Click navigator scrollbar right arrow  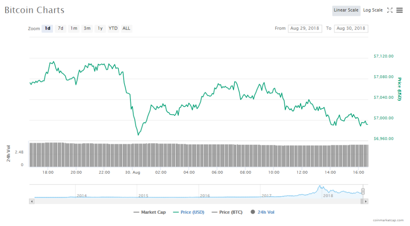366,202
